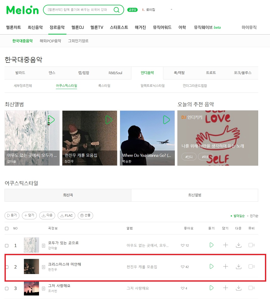Download icon for 크리스마스야 미안해
This screenshot has width=270, height=299.
tap(239, 266)
